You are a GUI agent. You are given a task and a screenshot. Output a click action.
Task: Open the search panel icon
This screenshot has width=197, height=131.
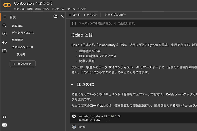[x=4, y=25]
